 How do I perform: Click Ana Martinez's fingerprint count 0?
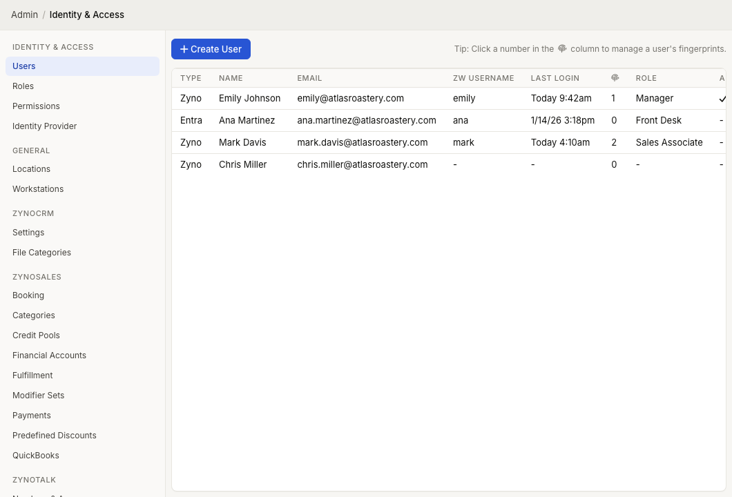pos(614,120)
